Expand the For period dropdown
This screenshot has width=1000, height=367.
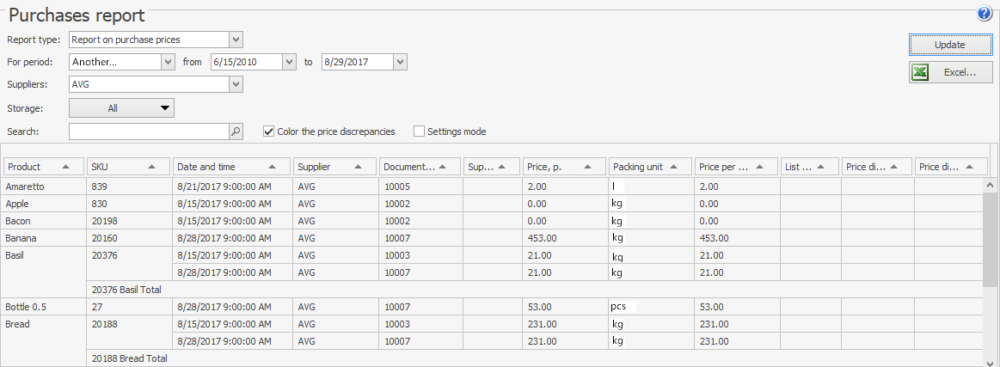coord(168,62)
